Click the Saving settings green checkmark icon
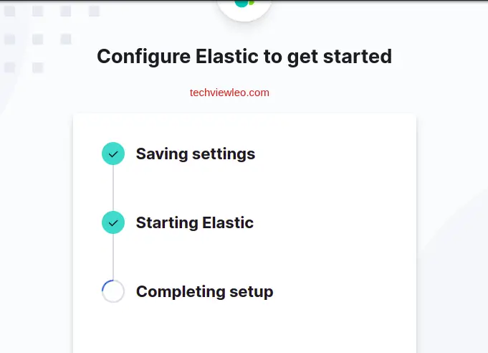Screen dimensions: 488x353 click(113, 154)
